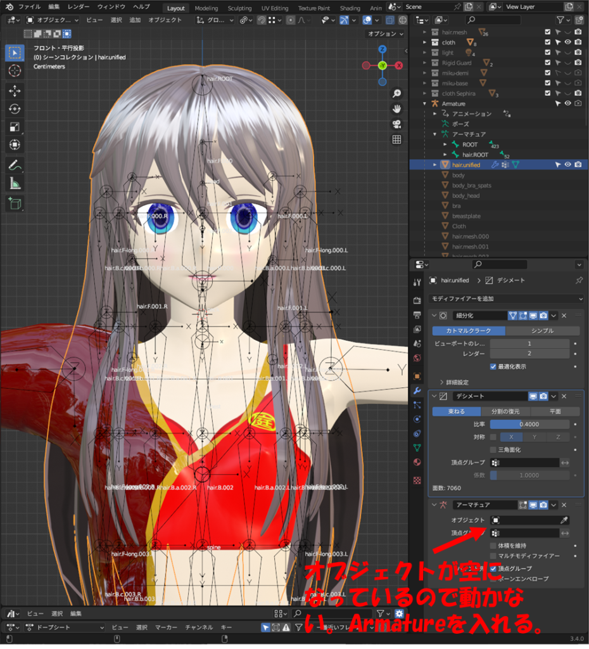The width and height of the screenshot is (589, 649).
Task: Switch to the UV Editing workspace tab
Action: pyautogui.click(x=275, y=8)
